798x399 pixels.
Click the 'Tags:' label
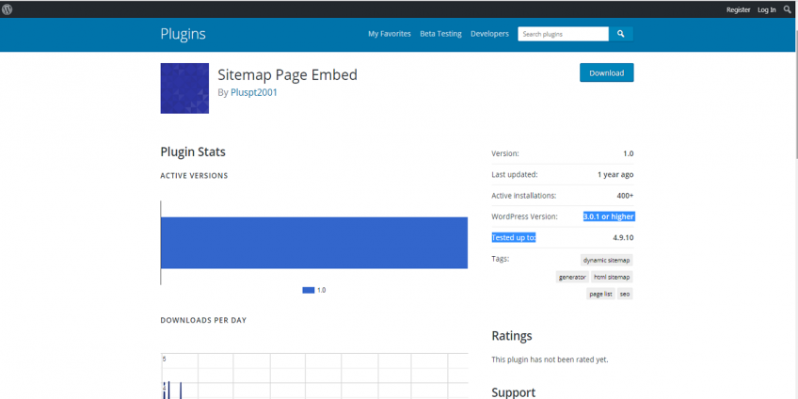[501, 259]
